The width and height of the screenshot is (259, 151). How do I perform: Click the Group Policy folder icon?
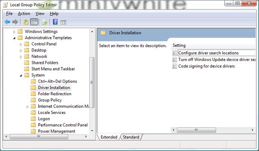pyautogui.click(x=33, y=100)
